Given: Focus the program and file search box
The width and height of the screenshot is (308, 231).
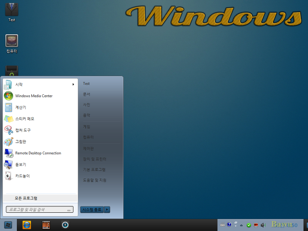Looking at the screenshot, I should pos(39,209).
